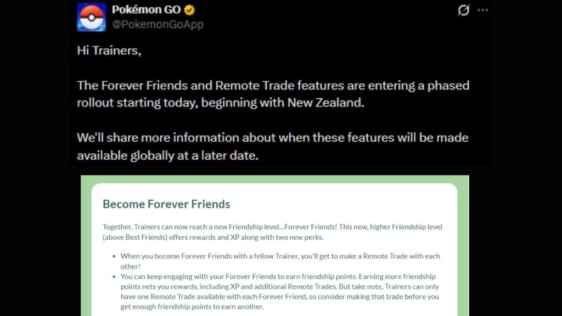Open the embedded announcement image
This screenshot has height=316, width=562.
tap(274, 247)
